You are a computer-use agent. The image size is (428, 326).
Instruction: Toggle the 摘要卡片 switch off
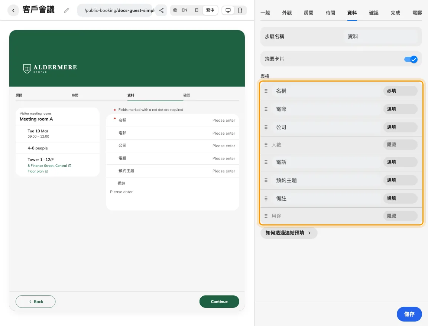[x=411, y=59]
